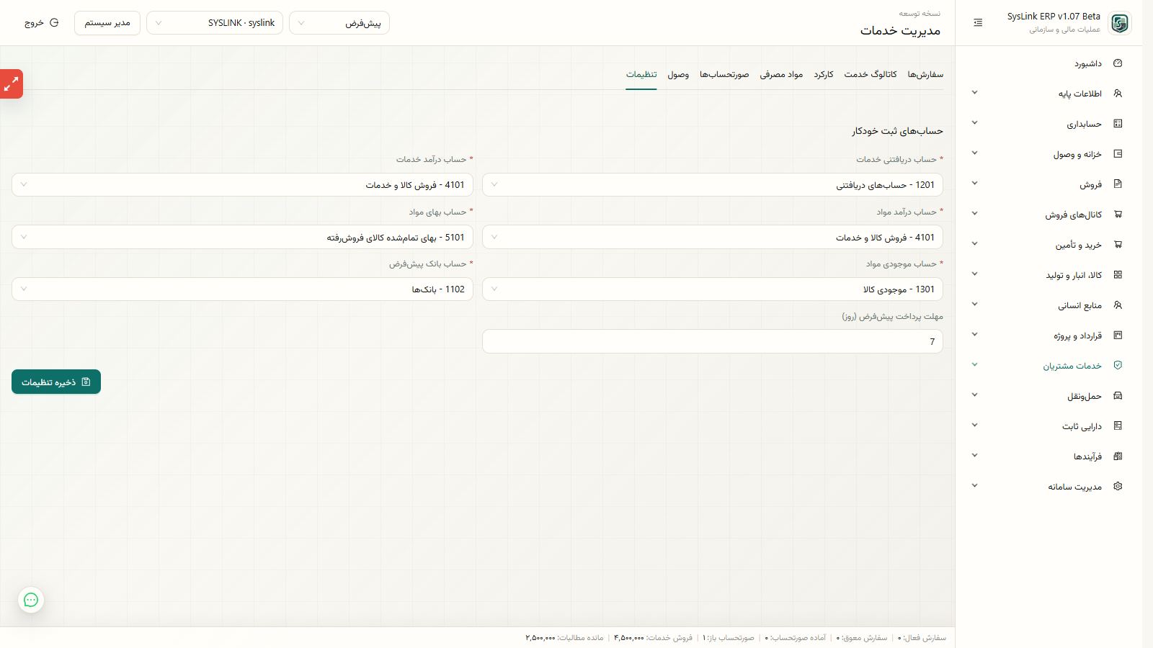This screenshot has width=1153, height=648.
Task: Expand حسابداری menu chevron
Action: (x=974, y=123)
